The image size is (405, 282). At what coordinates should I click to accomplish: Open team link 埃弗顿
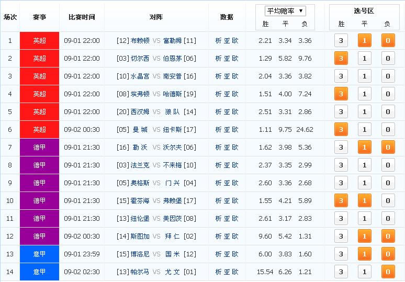140,94
